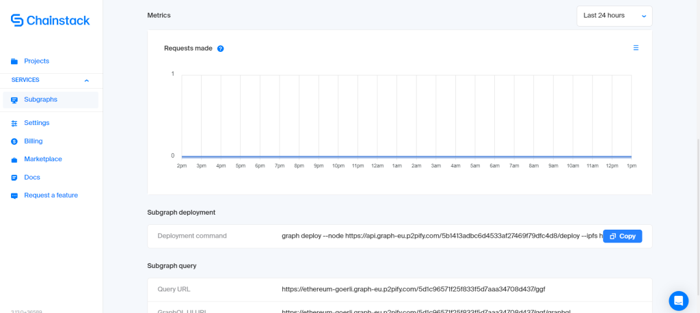
Task: Open Docs link in sidebar
Action: (x=32, y=177)
